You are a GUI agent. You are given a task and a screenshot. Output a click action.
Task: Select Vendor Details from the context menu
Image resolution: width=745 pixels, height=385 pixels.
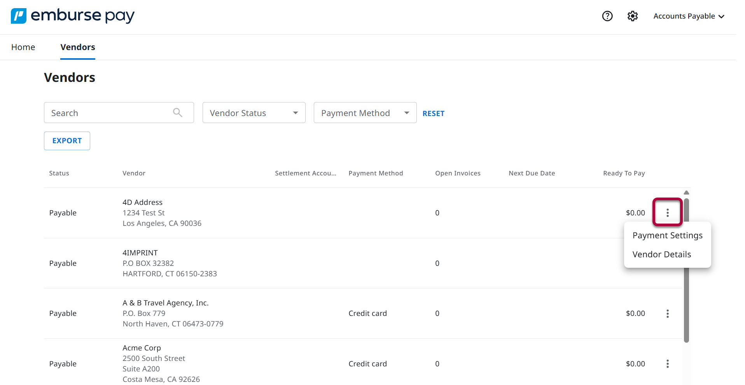click(x=661, y=254)
